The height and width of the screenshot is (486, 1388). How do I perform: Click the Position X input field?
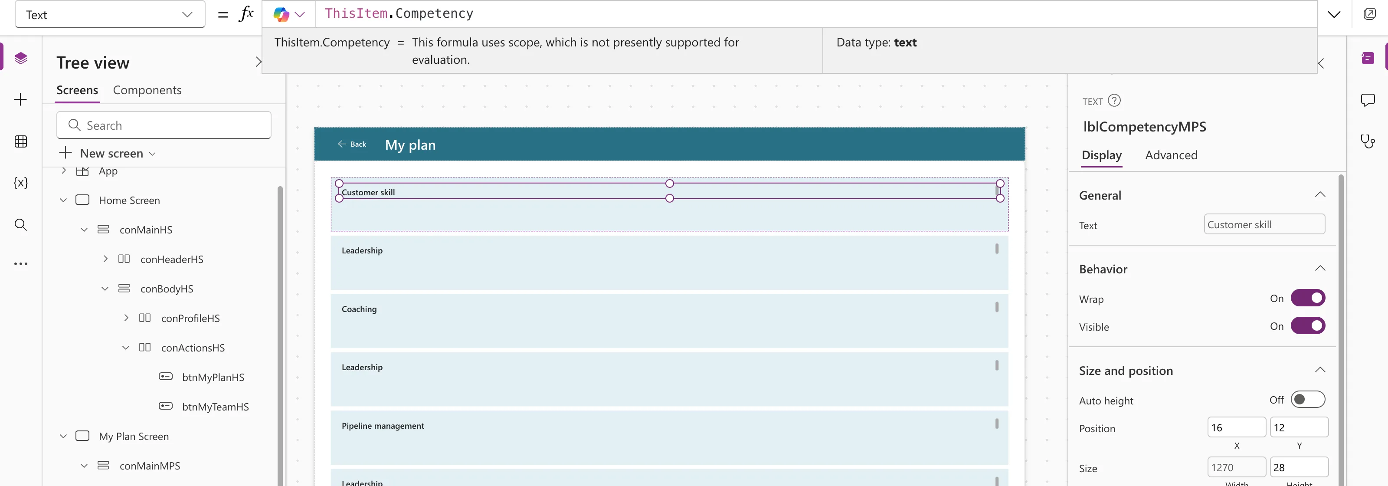[x=1236, y=427]
